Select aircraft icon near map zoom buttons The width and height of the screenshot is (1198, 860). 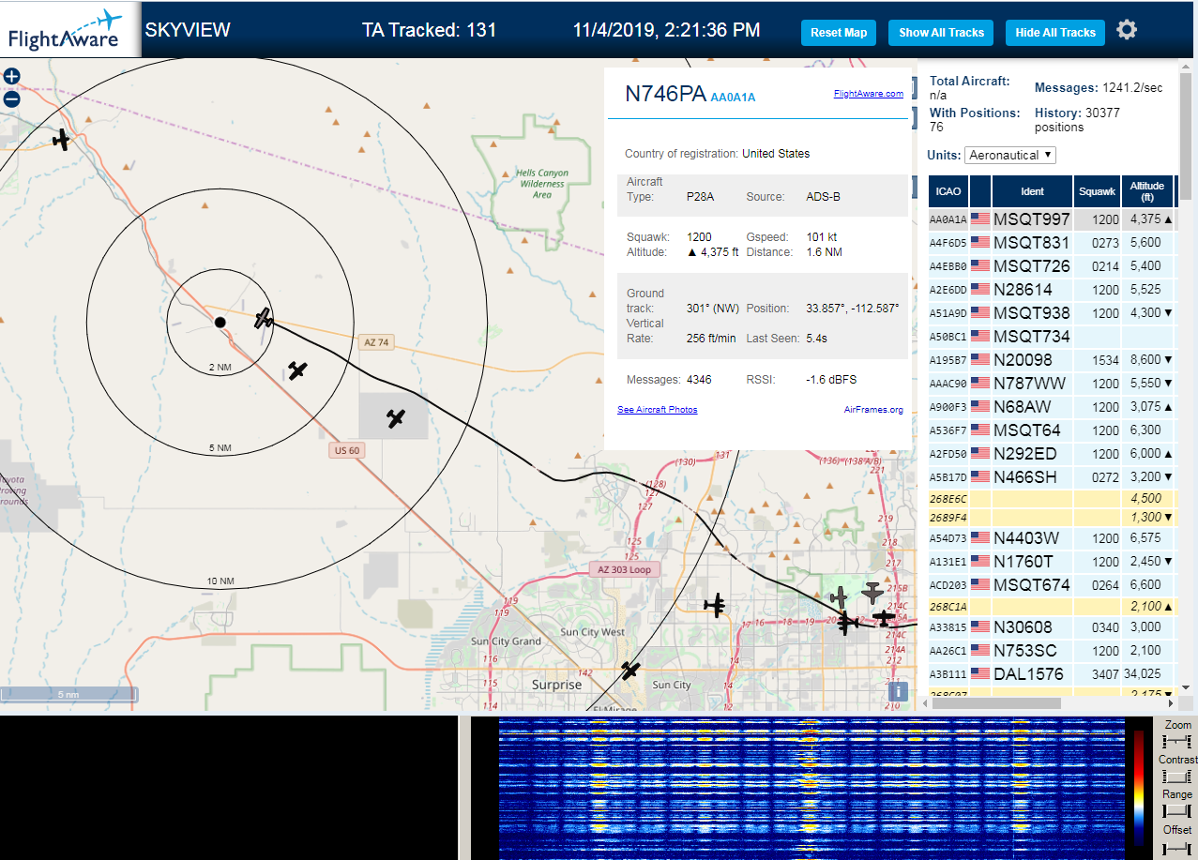click(x=62, y=140)
